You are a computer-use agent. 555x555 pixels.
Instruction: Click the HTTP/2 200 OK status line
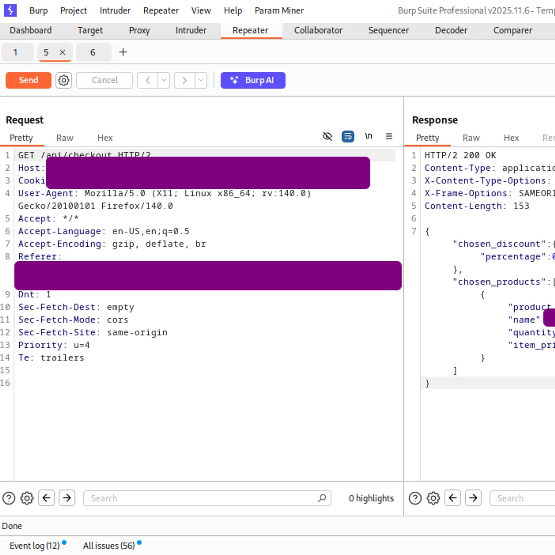pos(460,155)
